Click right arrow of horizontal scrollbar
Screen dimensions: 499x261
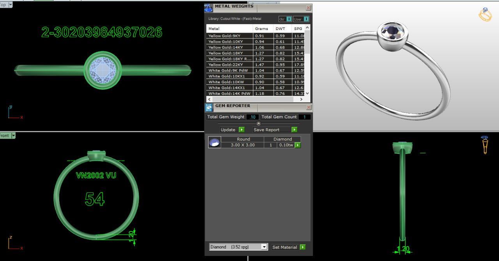301,100
